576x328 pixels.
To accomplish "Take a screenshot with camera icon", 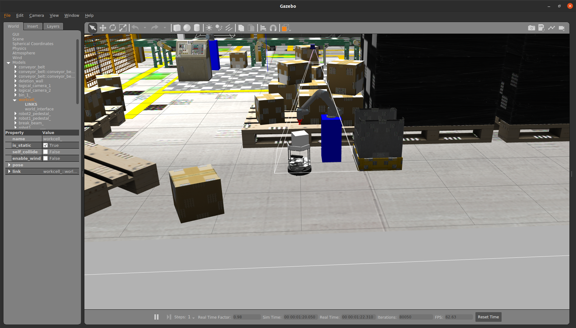I will click(x=531, y=28).
